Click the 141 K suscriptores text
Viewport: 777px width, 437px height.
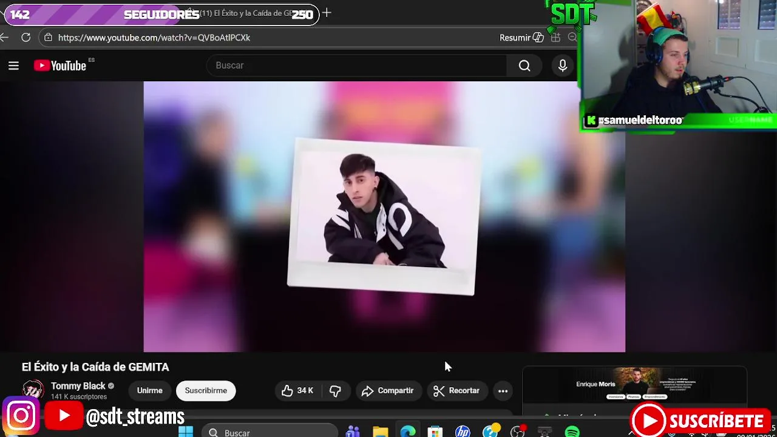[x=79, y=397]
